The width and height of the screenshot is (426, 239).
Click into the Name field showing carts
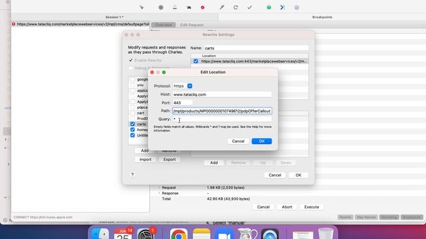tap(256, 48)
